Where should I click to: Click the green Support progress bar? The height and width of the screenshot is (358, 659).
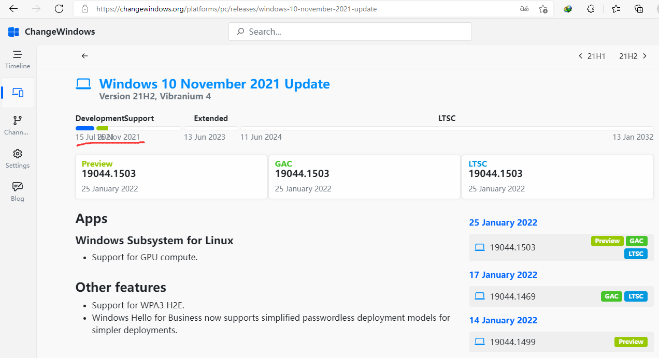point(102,128)
